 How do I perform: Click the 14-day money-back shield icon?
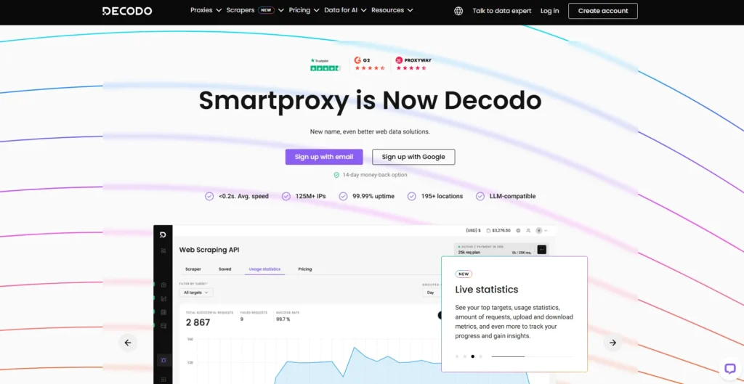[336, 175]
